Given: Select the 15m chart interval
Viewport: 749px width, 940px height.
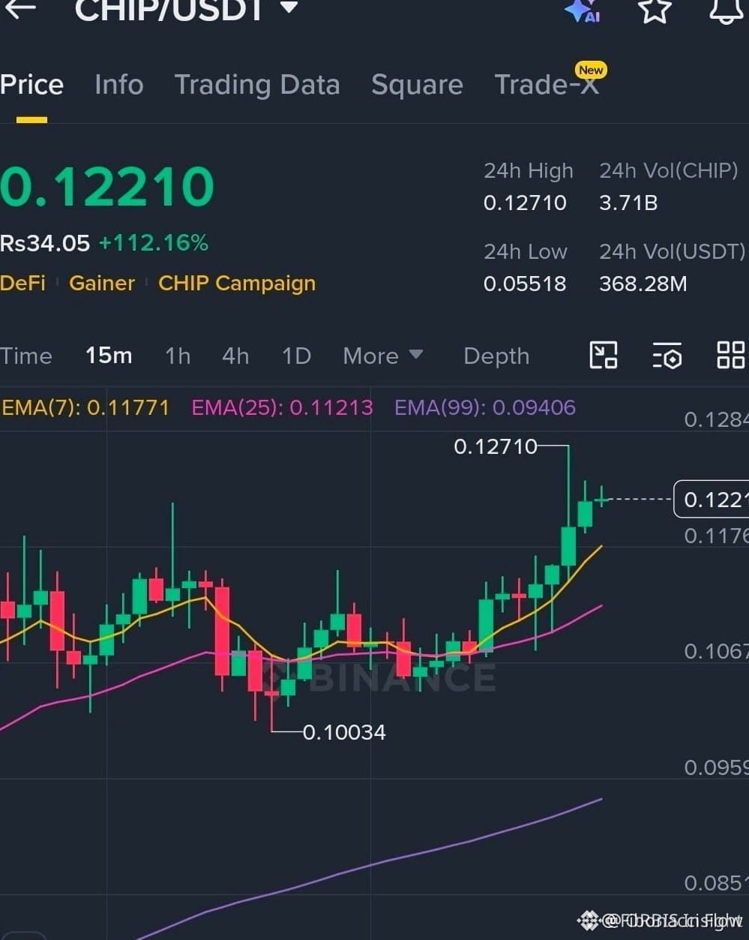Looking at the screenshot, I should [x=109, y=356].
